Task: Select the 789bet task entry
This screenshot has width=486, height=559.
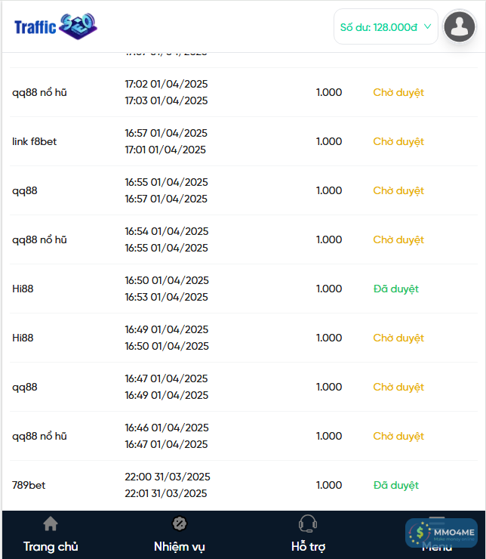Action: coord(29,486)
